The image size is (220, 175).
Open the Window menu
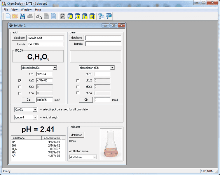(x=26, y=10)
